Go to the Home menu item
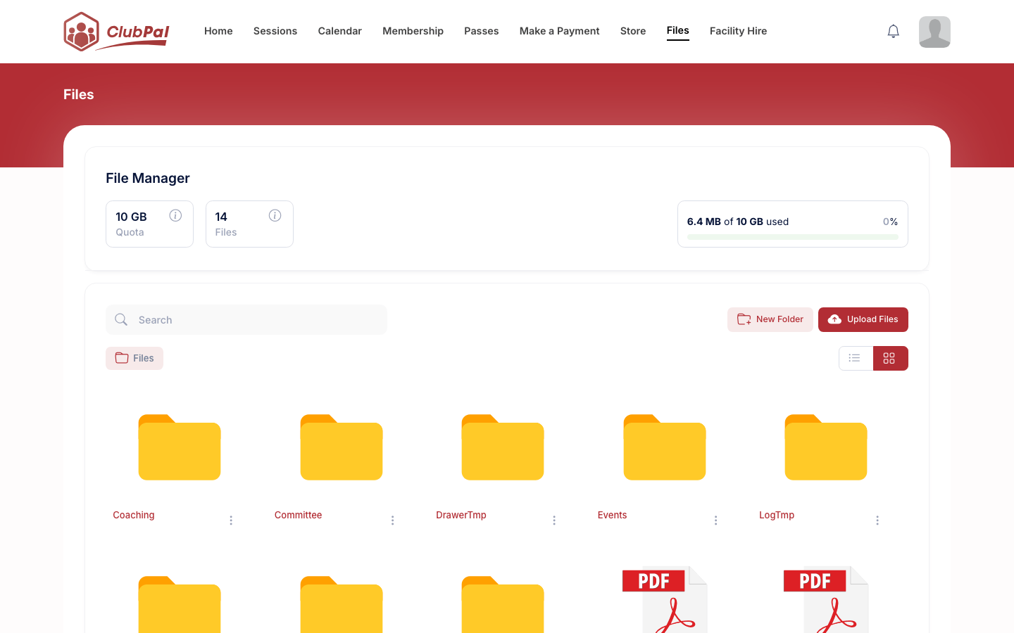Viewport: 1014px width, 633px height. click(218, 31)
